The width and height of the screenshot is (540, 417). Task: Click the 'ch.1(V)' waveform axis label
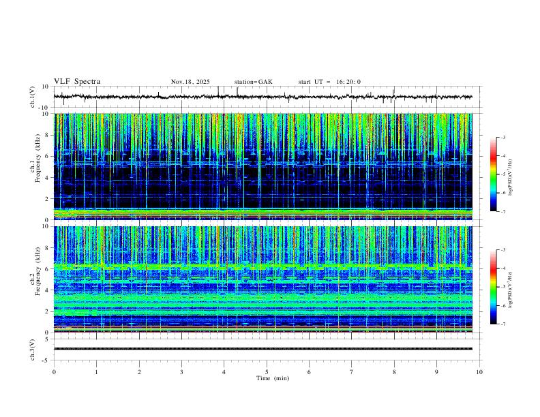click(x=33, y=97)
